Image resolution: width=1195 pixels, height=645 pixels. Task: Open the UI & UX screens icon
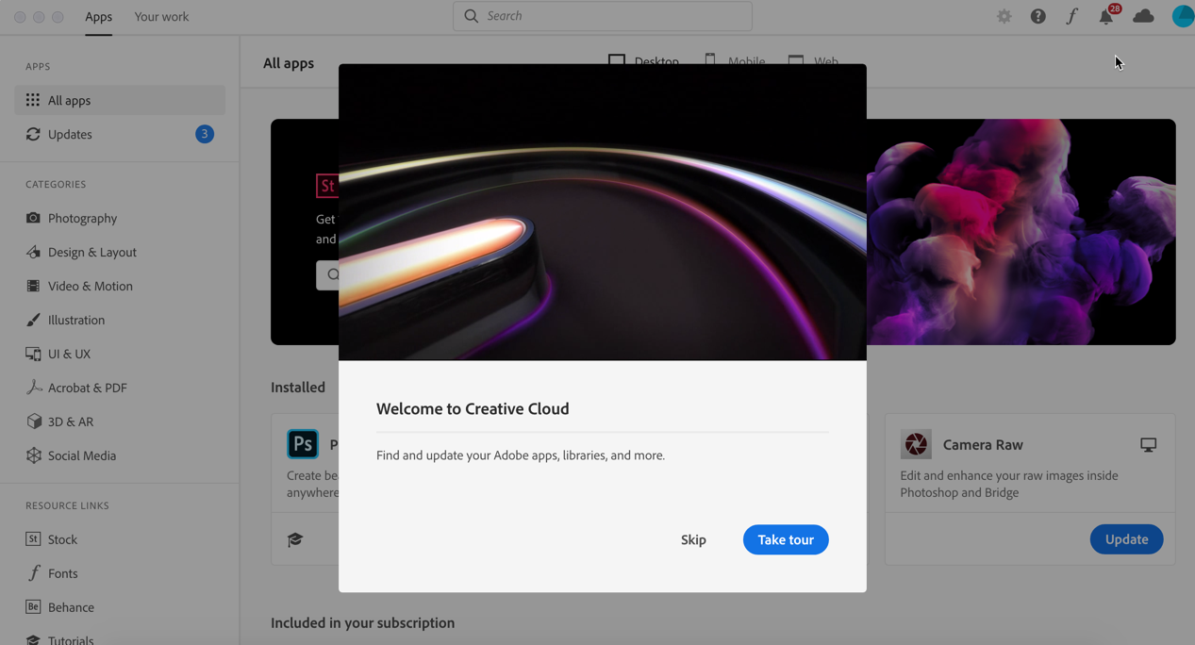[33, 354]
